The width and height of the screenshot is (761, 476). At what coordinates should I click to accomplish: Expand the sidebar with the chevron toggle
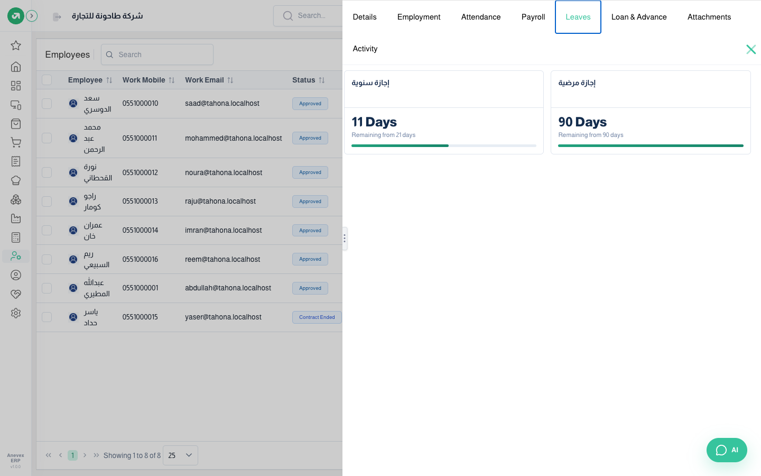click(32, 16)
